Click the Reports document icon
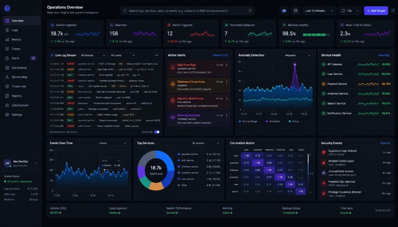Image resolution: width=398 pixels, height=227 pixels. pyautogui.click(x=7, y=96)
